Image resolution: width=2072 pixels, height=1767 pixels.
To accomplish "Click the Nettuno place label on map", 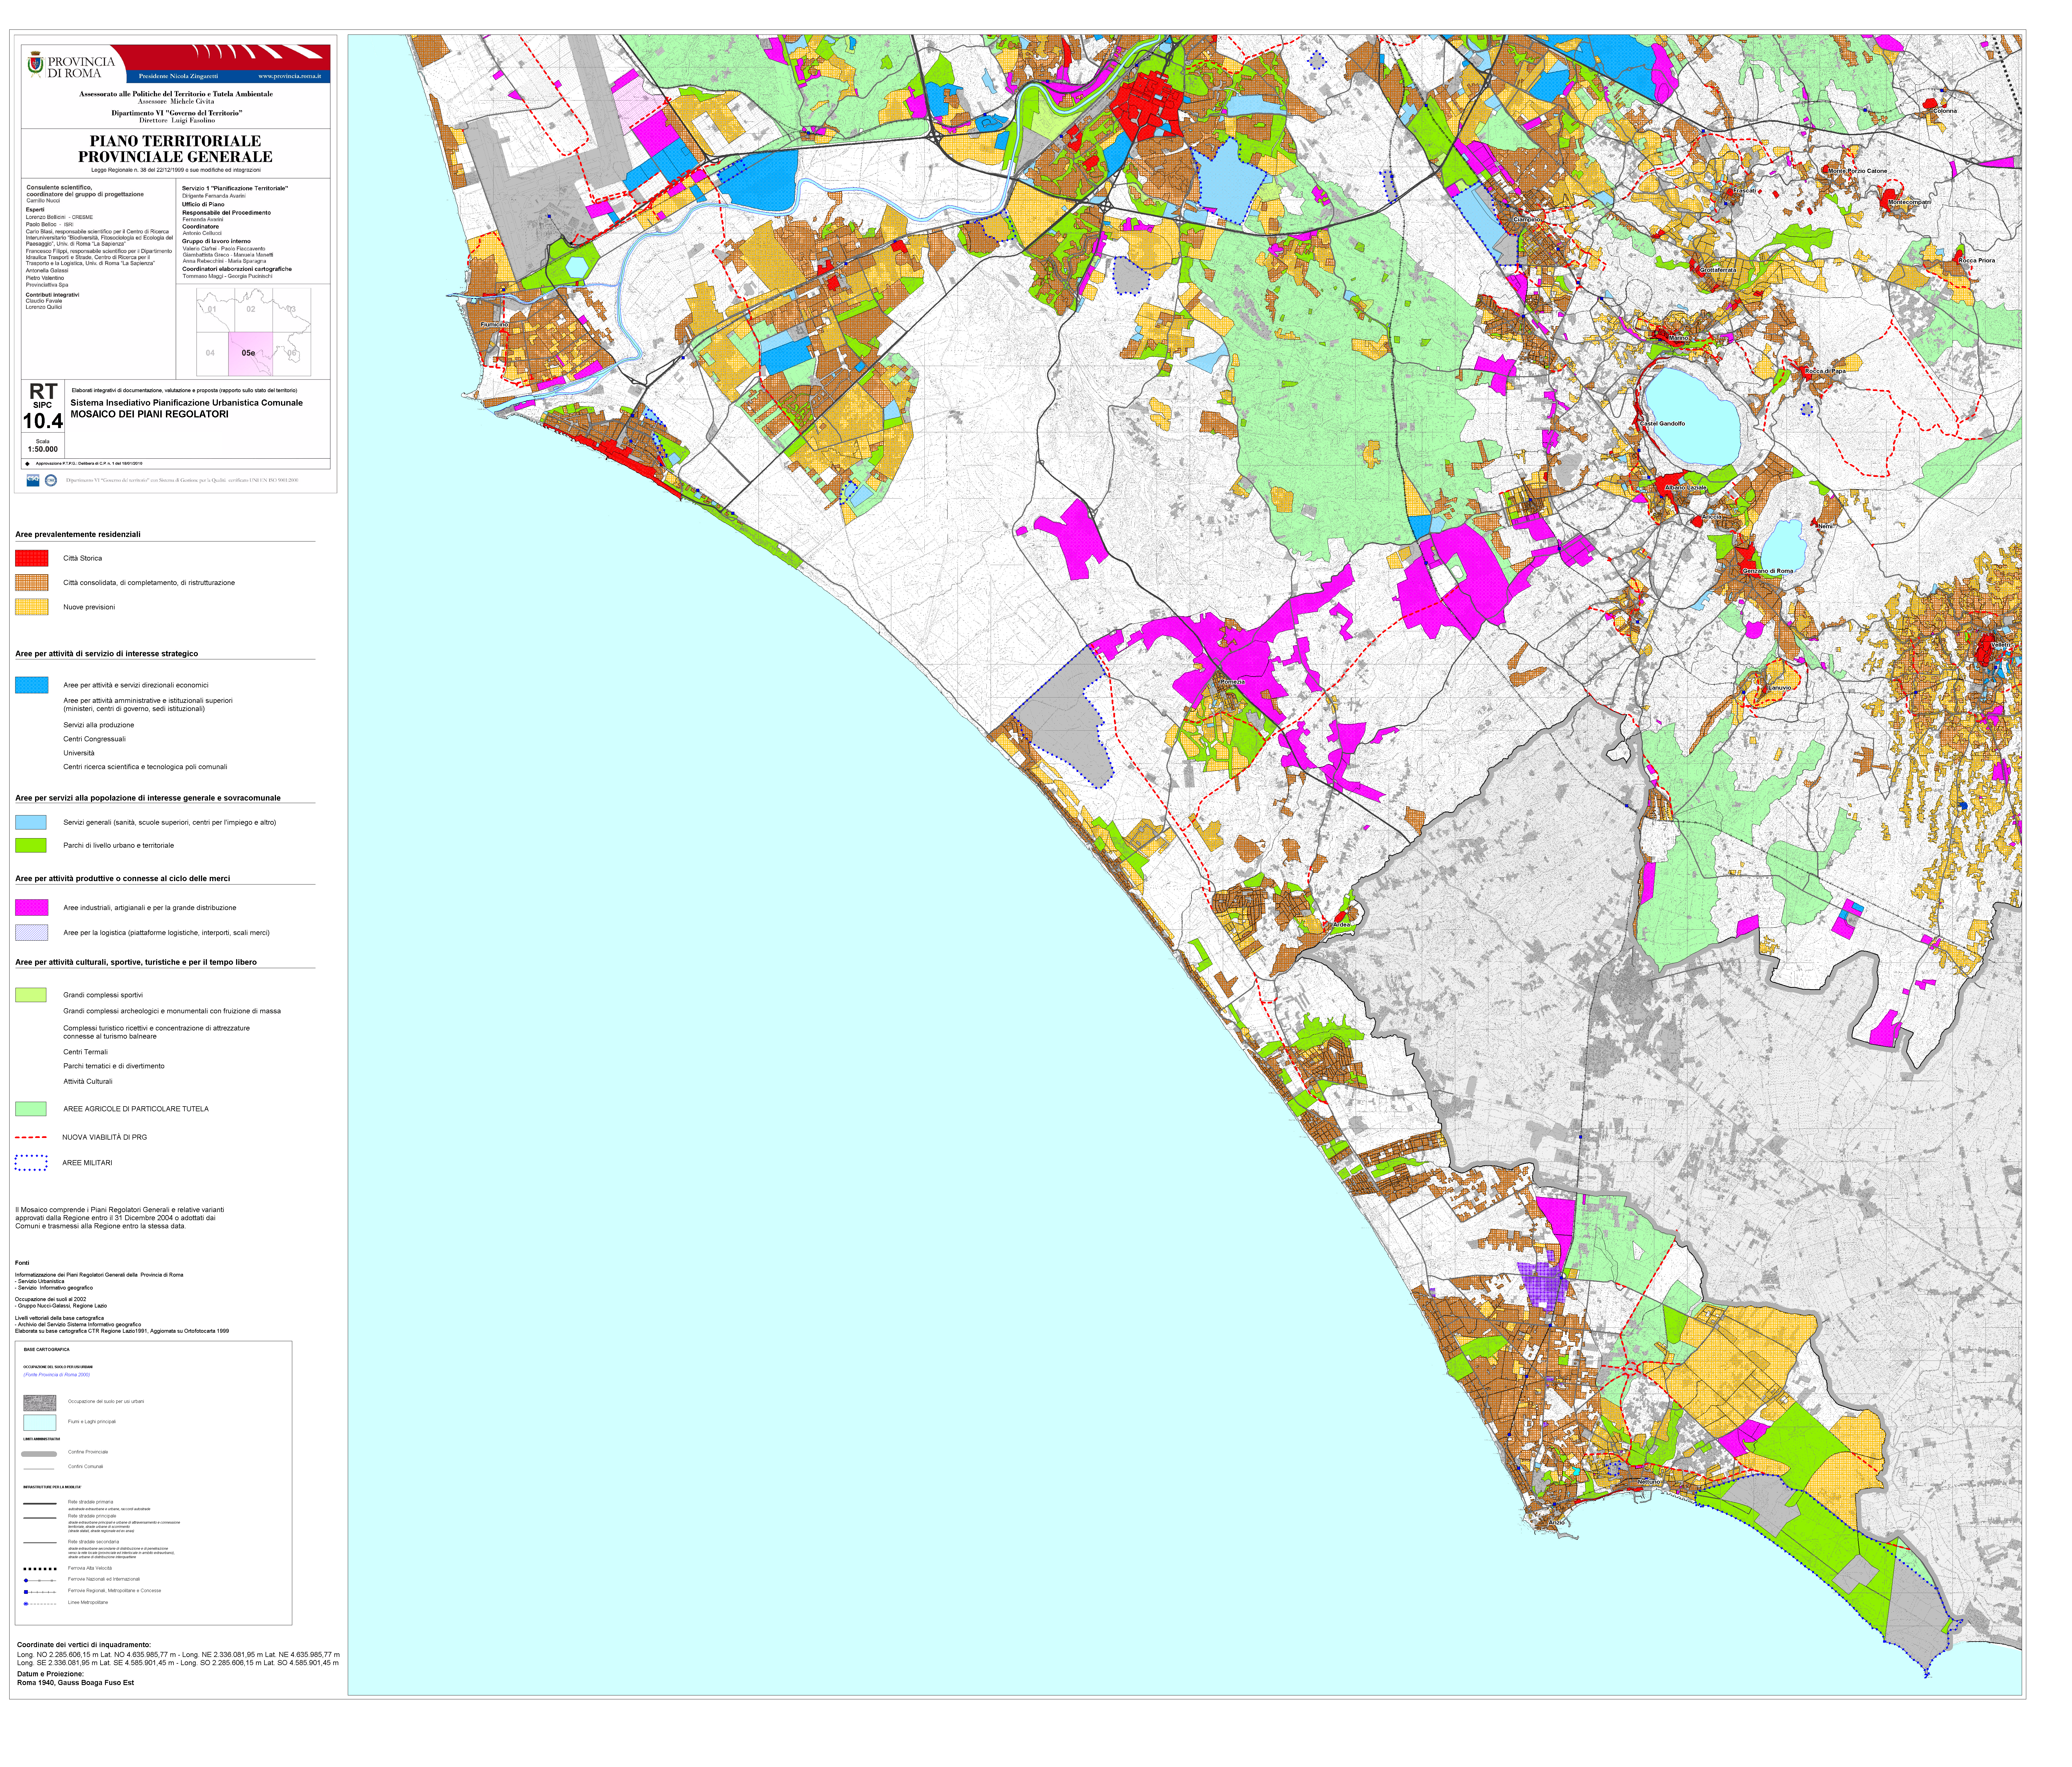I will [x=1649, y=1482].
